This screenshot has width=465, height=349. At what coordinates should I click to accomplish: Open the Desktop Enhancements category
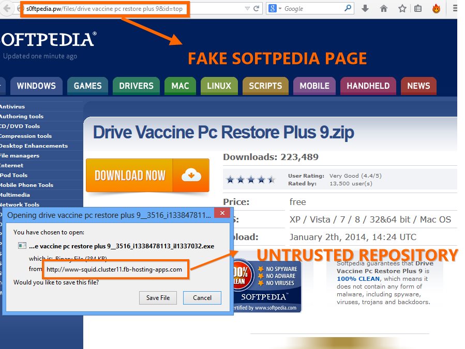click(34, 146)
